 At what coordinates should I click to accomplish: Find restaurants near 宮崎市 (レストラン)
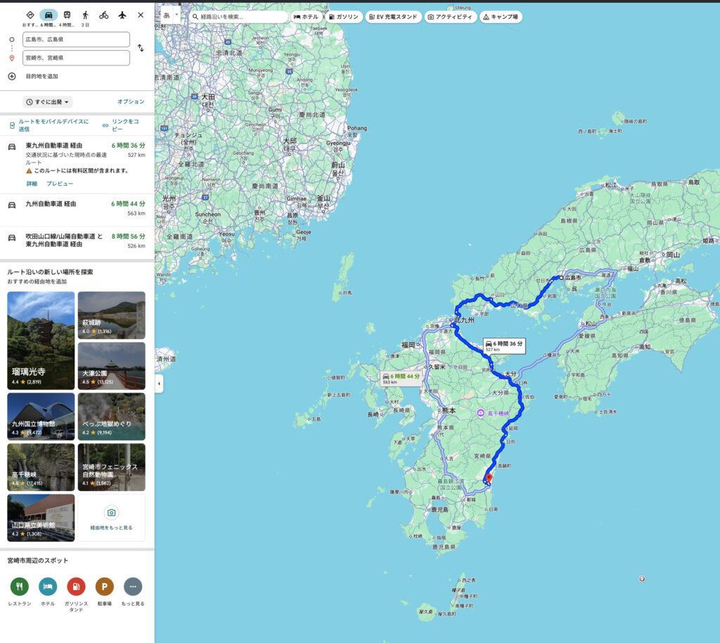point(19,587)
